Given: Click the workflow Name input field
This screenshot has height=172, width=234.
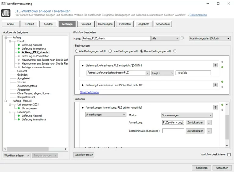Looking at the screenshot, I should point(116,38).
